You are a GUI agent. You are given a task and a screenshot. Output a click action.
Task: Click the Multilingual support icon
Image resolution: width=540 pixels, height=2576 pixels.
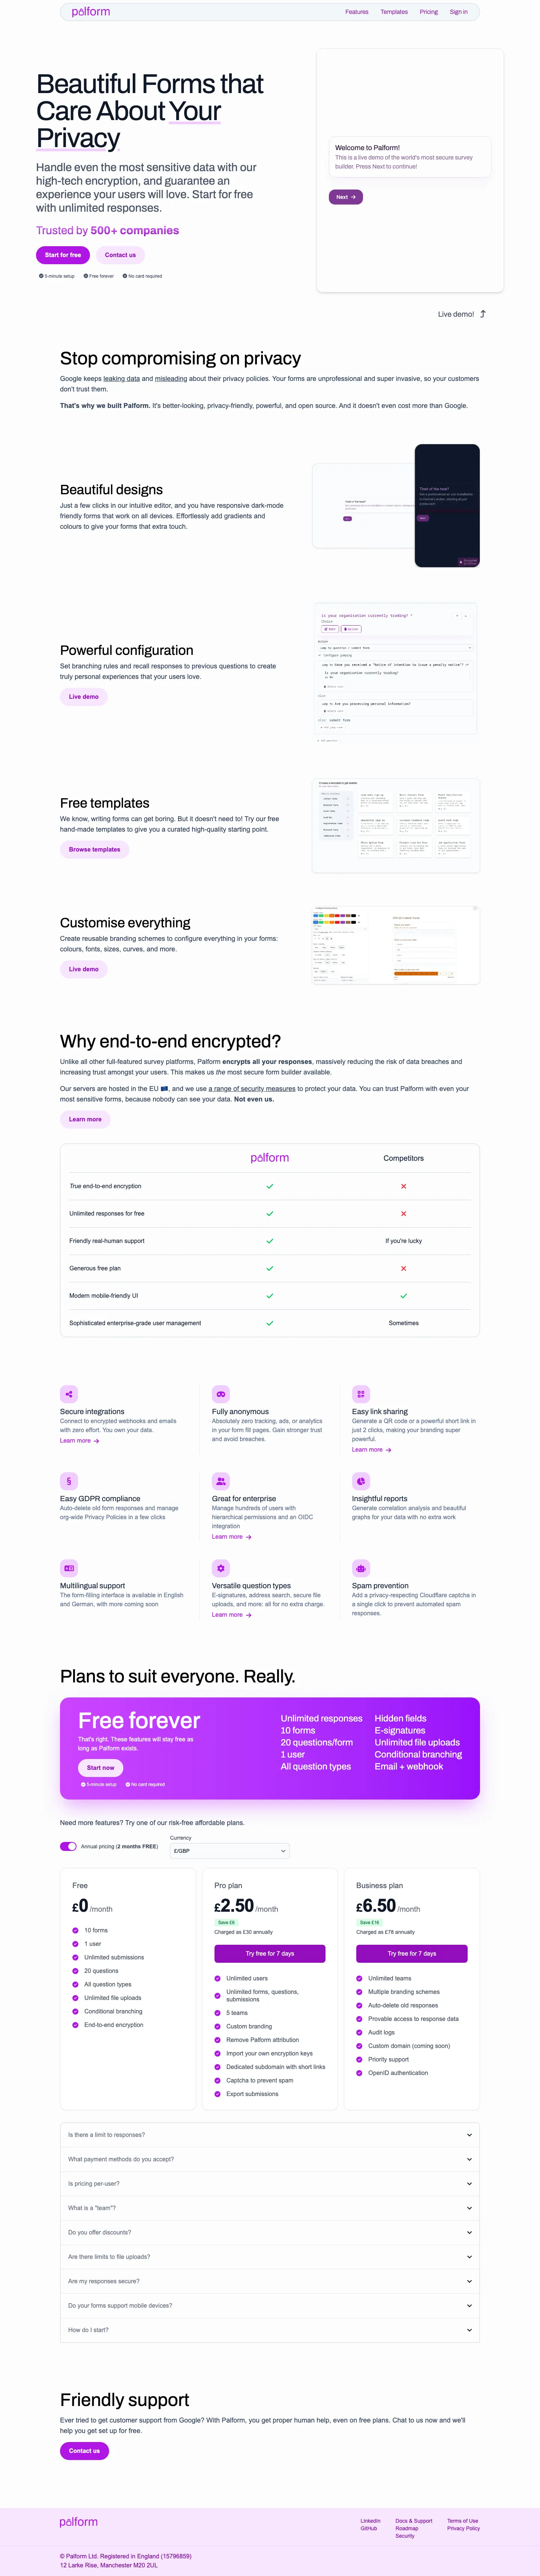pos(69,1568)
